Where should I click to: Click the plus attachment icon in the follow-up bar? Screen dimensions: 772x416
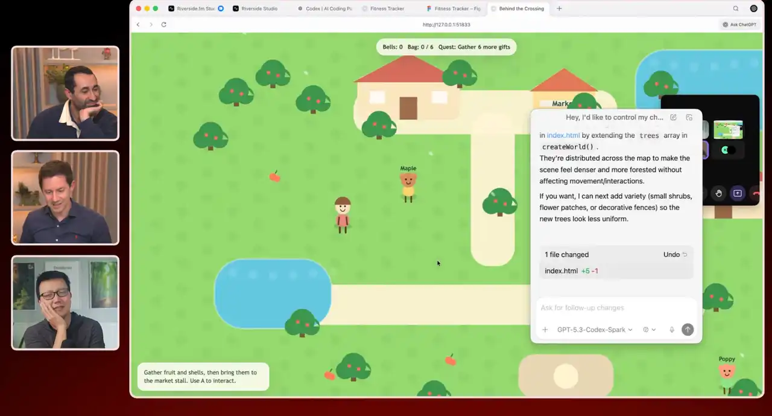pos(545,330)
